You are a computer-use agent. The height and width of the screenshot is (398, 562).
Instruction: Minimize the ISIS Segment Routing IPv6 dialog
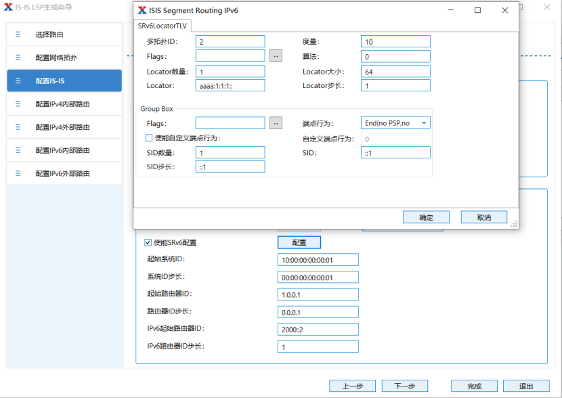451,10
